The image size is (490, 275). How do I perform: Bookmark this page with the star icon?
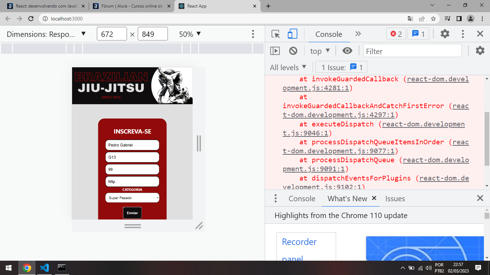(433, 19)
